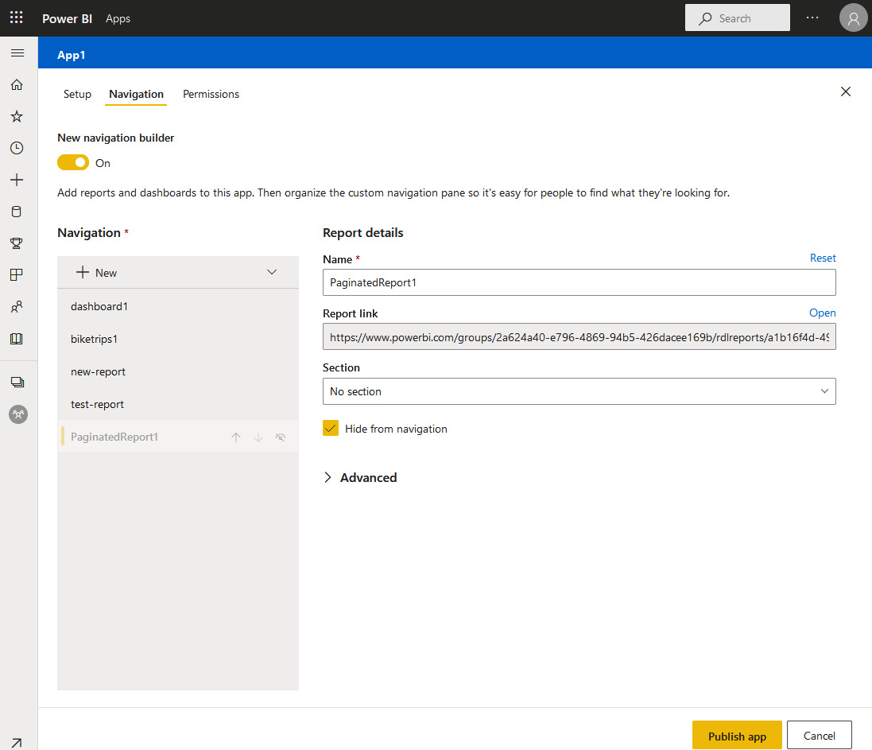Open the New item dropdown chevron

(272, 273)
